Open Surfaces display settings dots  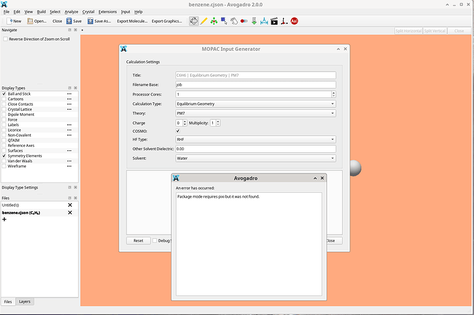[x=69, y=151]
